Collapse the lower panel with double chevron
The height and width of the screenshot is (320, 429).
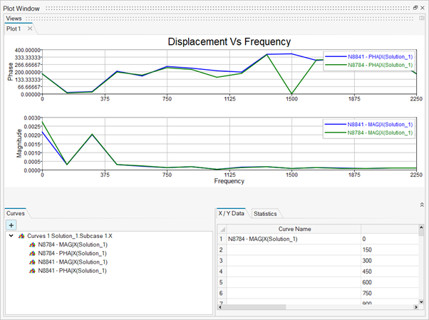pos(421,205)
